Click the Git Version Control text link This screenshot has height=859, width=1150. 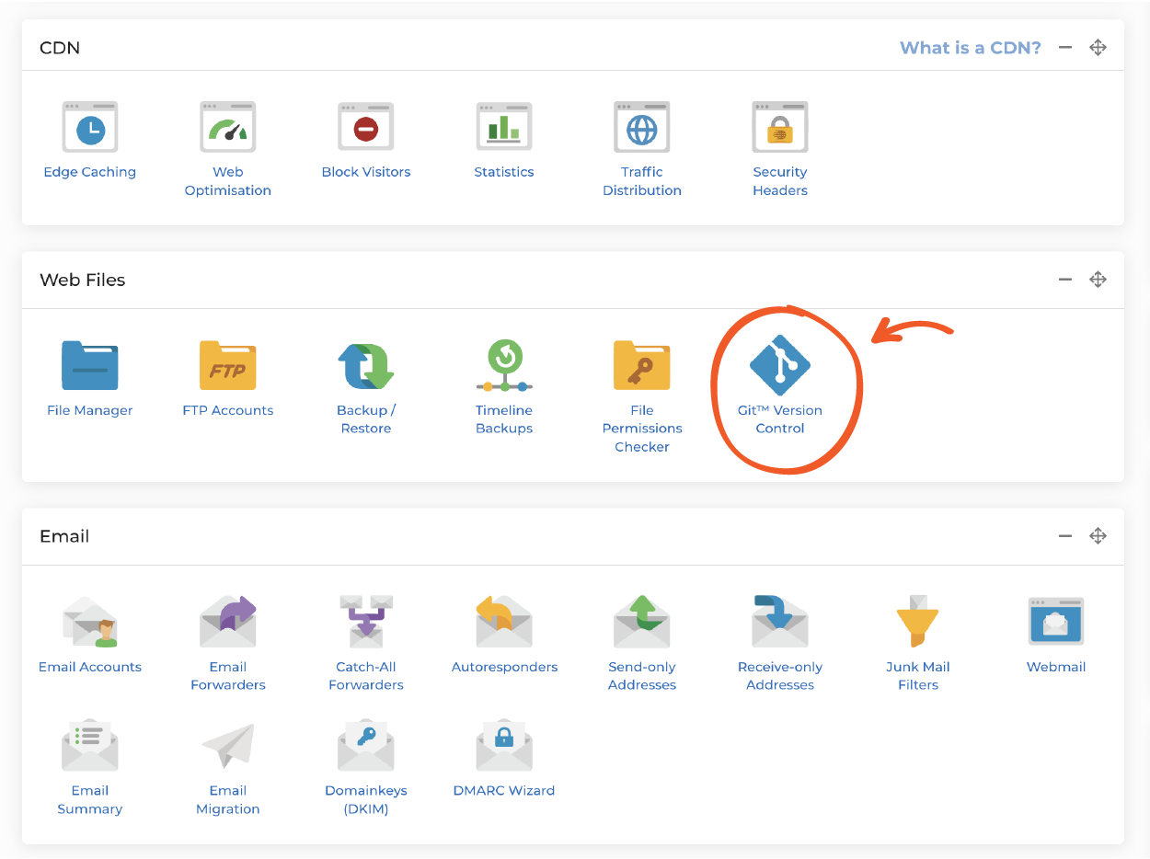coord(780,419)
